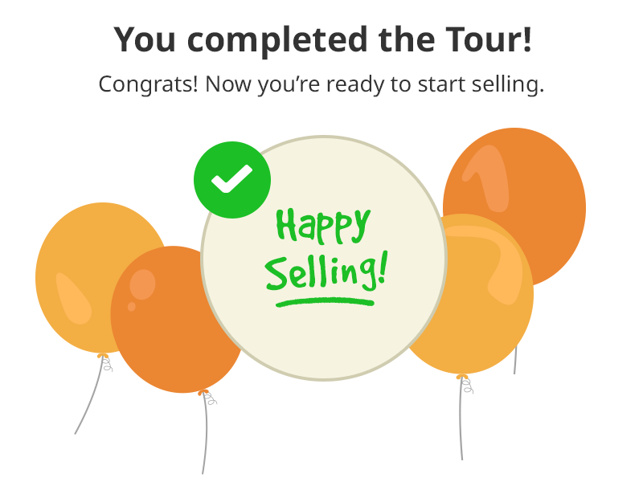This screenshot has width=643, height=482.
Task: Click the "You completed the Tour!" heading
Action: click(x=323, y=39)
